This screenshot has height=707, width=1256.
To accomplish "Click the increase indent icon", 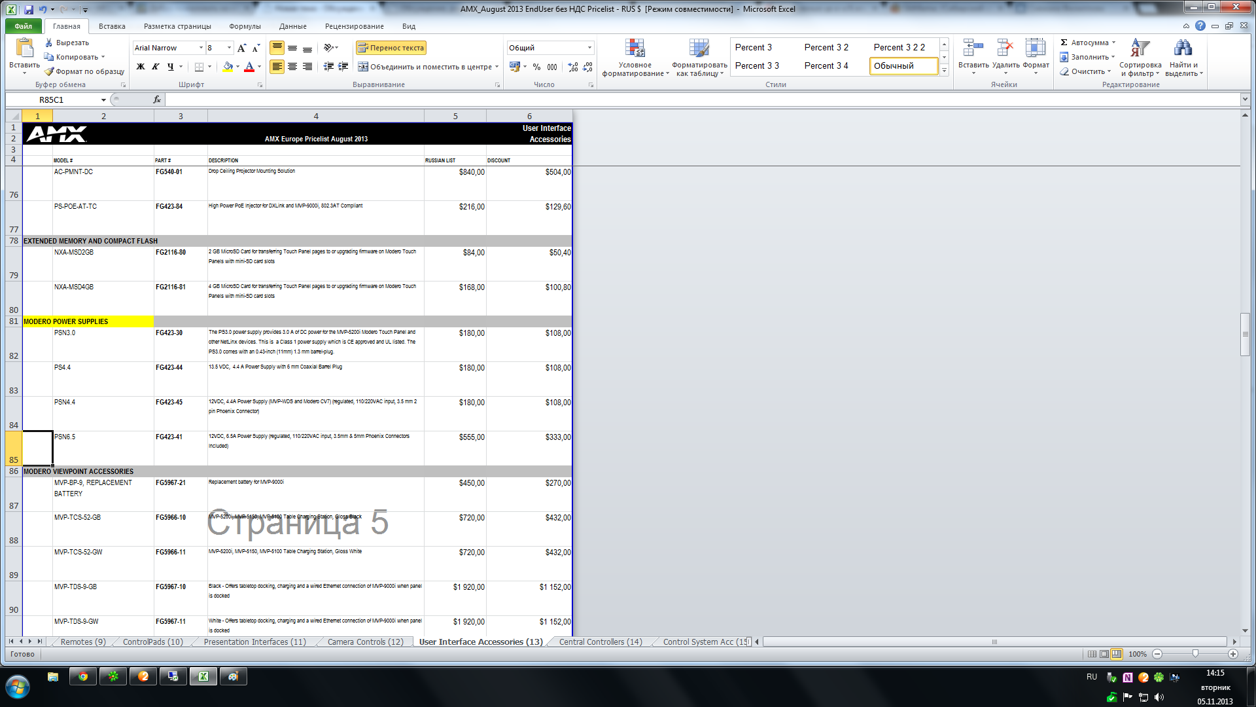I will 343,67.
